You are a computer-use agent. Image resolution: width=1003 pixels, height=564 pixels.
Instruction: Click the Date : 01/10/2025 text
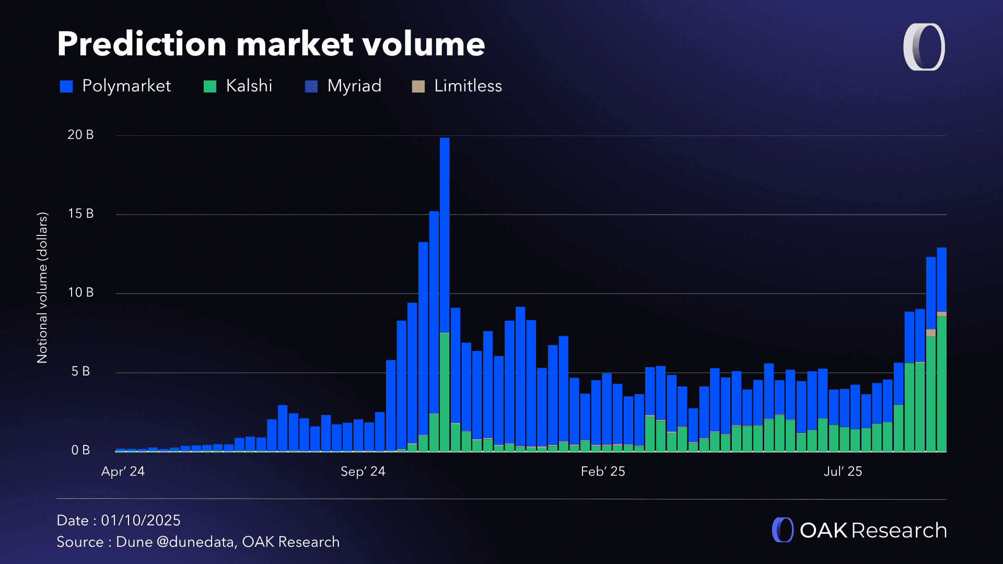point(119,520)
